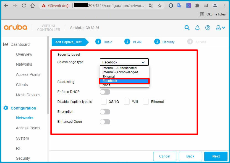This screenshot has height=163, width=230.
Task: Open Okuma listesi reading list
Action: (x=213, y=14)
